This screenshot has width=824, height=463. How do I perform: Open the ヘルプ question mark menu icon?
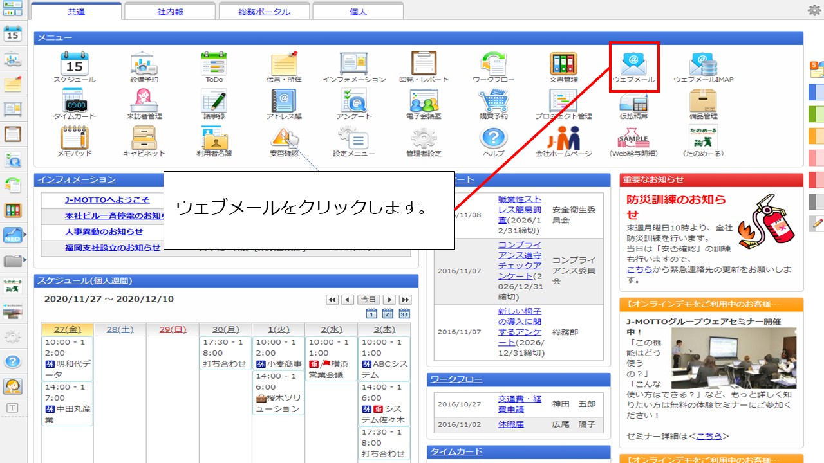pos(493,138)
